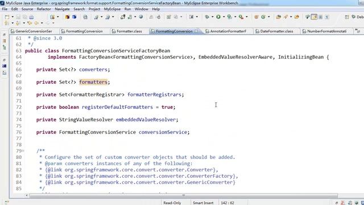The width and height of the screenshot is (364, 205).
Task: Click the blue image icon in left sidebar
Action: (4, 66)
